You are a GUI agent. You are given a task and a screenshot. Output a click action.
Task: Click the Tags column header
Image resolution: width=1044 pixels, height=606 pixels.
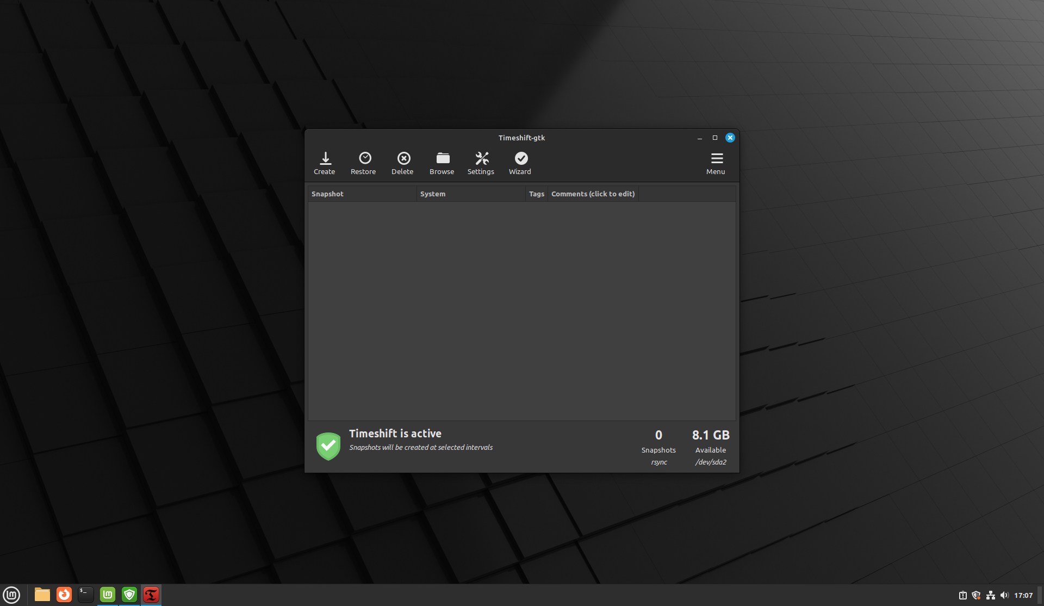[x=537, y=194]
